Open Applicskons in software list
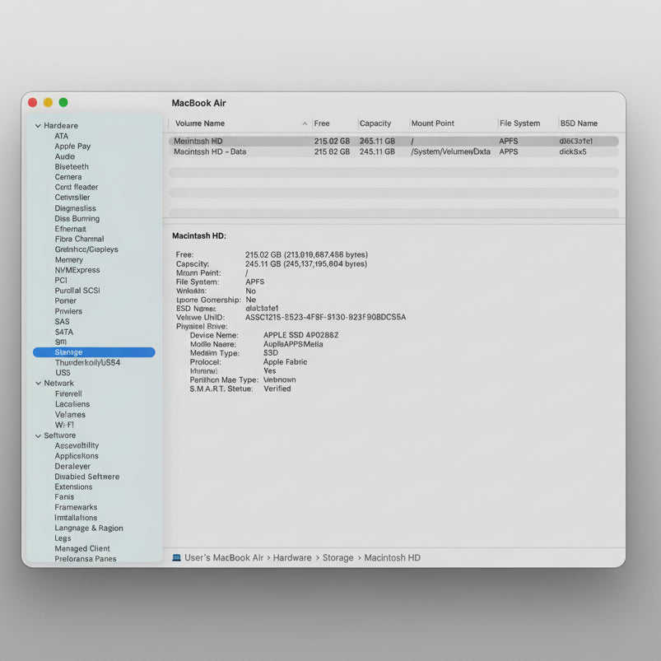The image size is (661, 661). (x=77, y=456)
